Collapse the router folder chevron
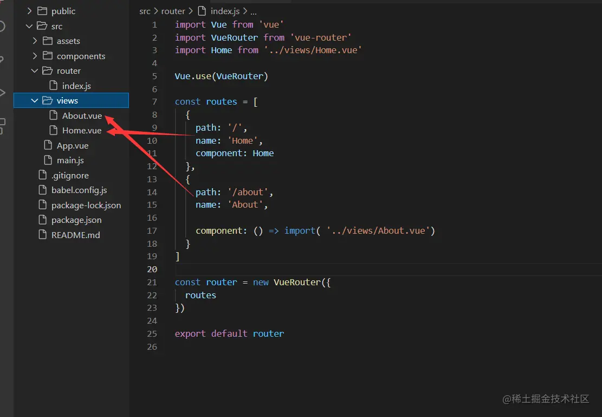This screenshot has height=417, width=602. click(35, 70)
